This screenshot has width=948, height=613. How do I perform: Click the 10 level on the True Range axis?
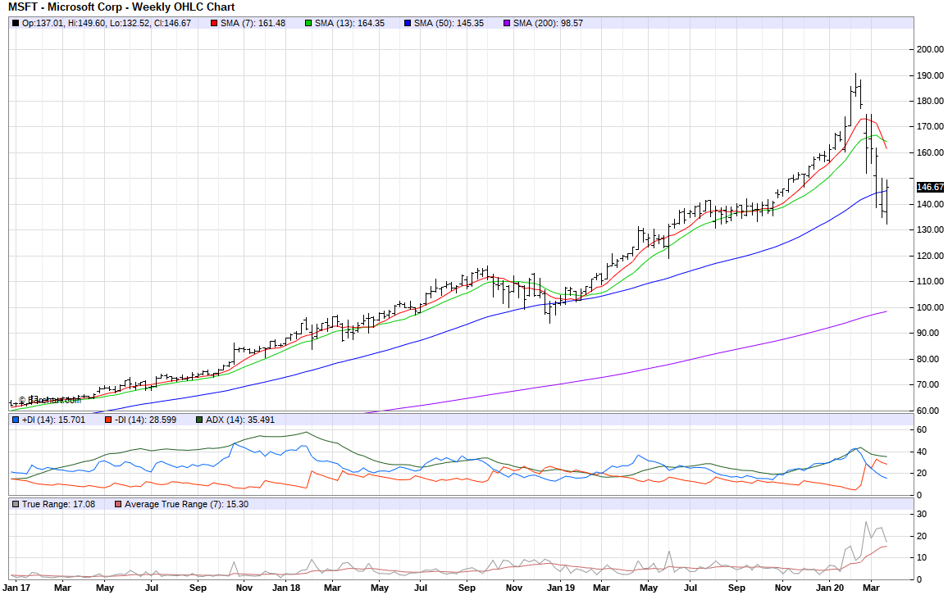click(922, 558)
